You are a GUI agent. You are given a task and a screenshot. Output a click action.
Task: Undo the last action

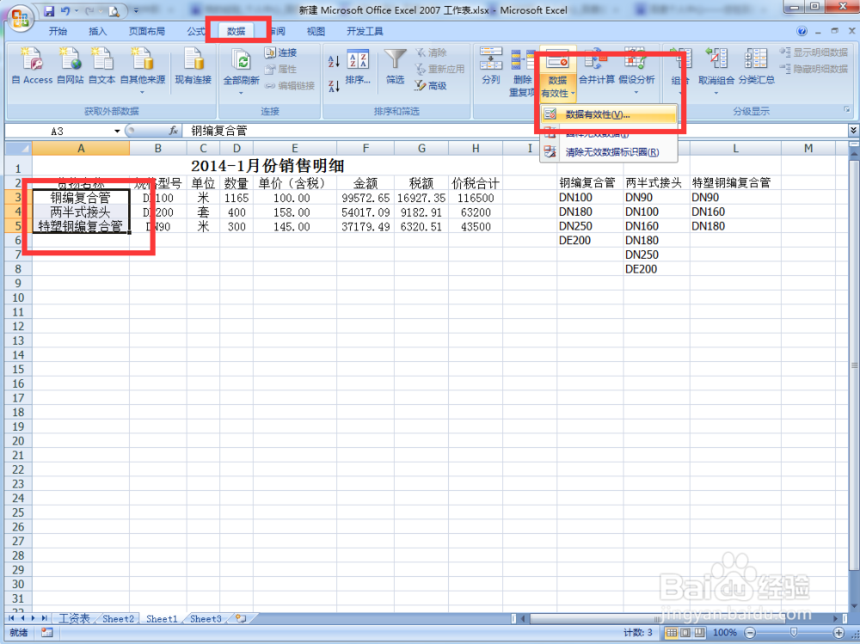pos(65,10)
